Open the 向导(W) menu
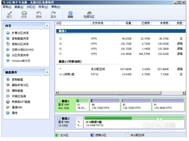The image size is (189, 141). [x=43, y=7]
